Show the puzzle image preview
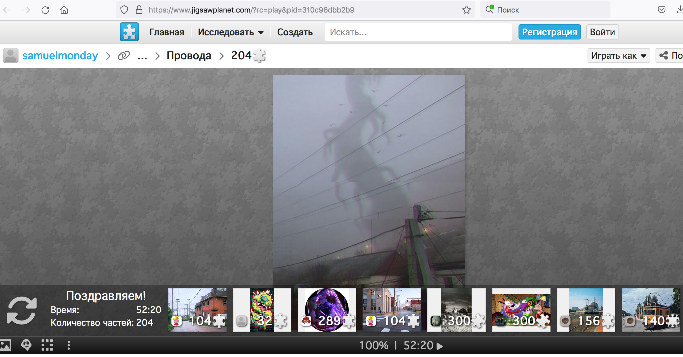 (x=5, y=345)
